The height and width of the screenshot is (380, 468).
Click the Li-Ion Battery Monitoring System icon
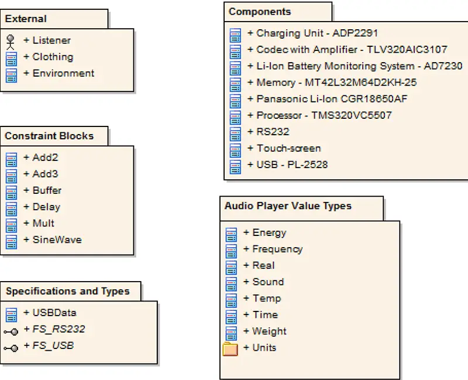pyautogui.click(x=235, y=68)
